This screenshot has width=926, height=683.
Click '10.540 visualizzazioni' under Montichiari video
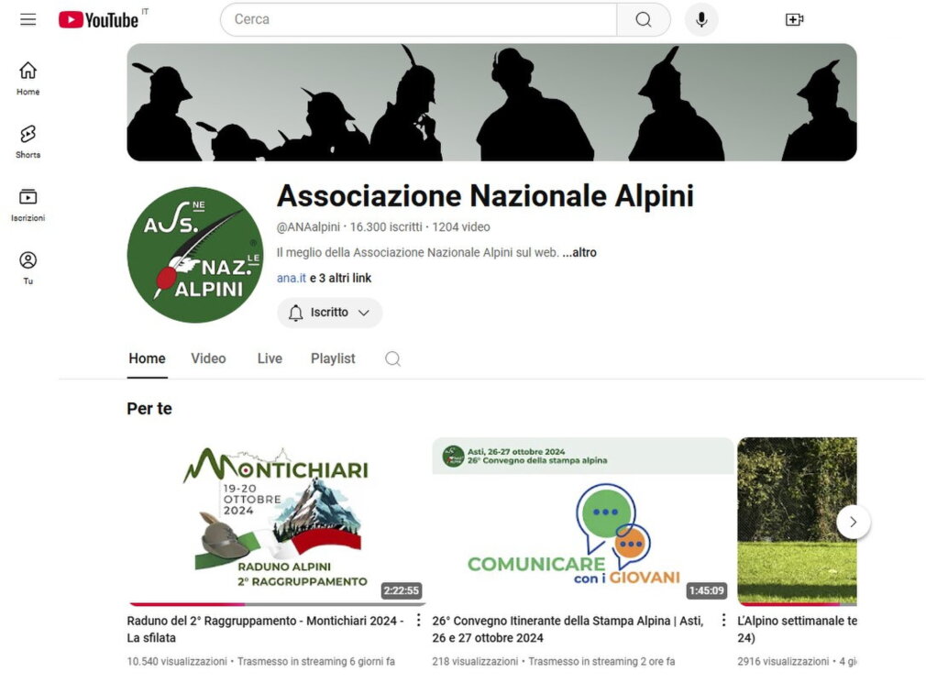177,662
